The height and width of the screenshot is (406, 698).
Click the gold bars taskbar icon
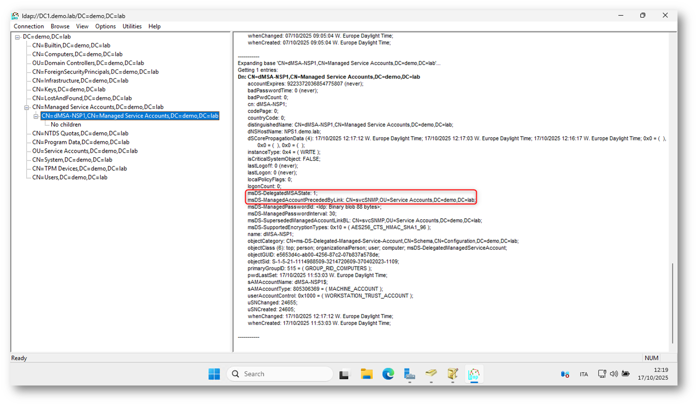pos(431,374)
